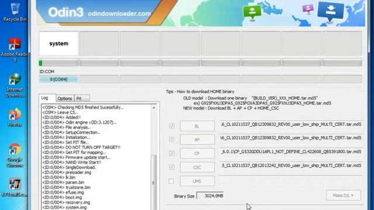
Task: Click log line 'param.bin'
Action: coord(63,183)
